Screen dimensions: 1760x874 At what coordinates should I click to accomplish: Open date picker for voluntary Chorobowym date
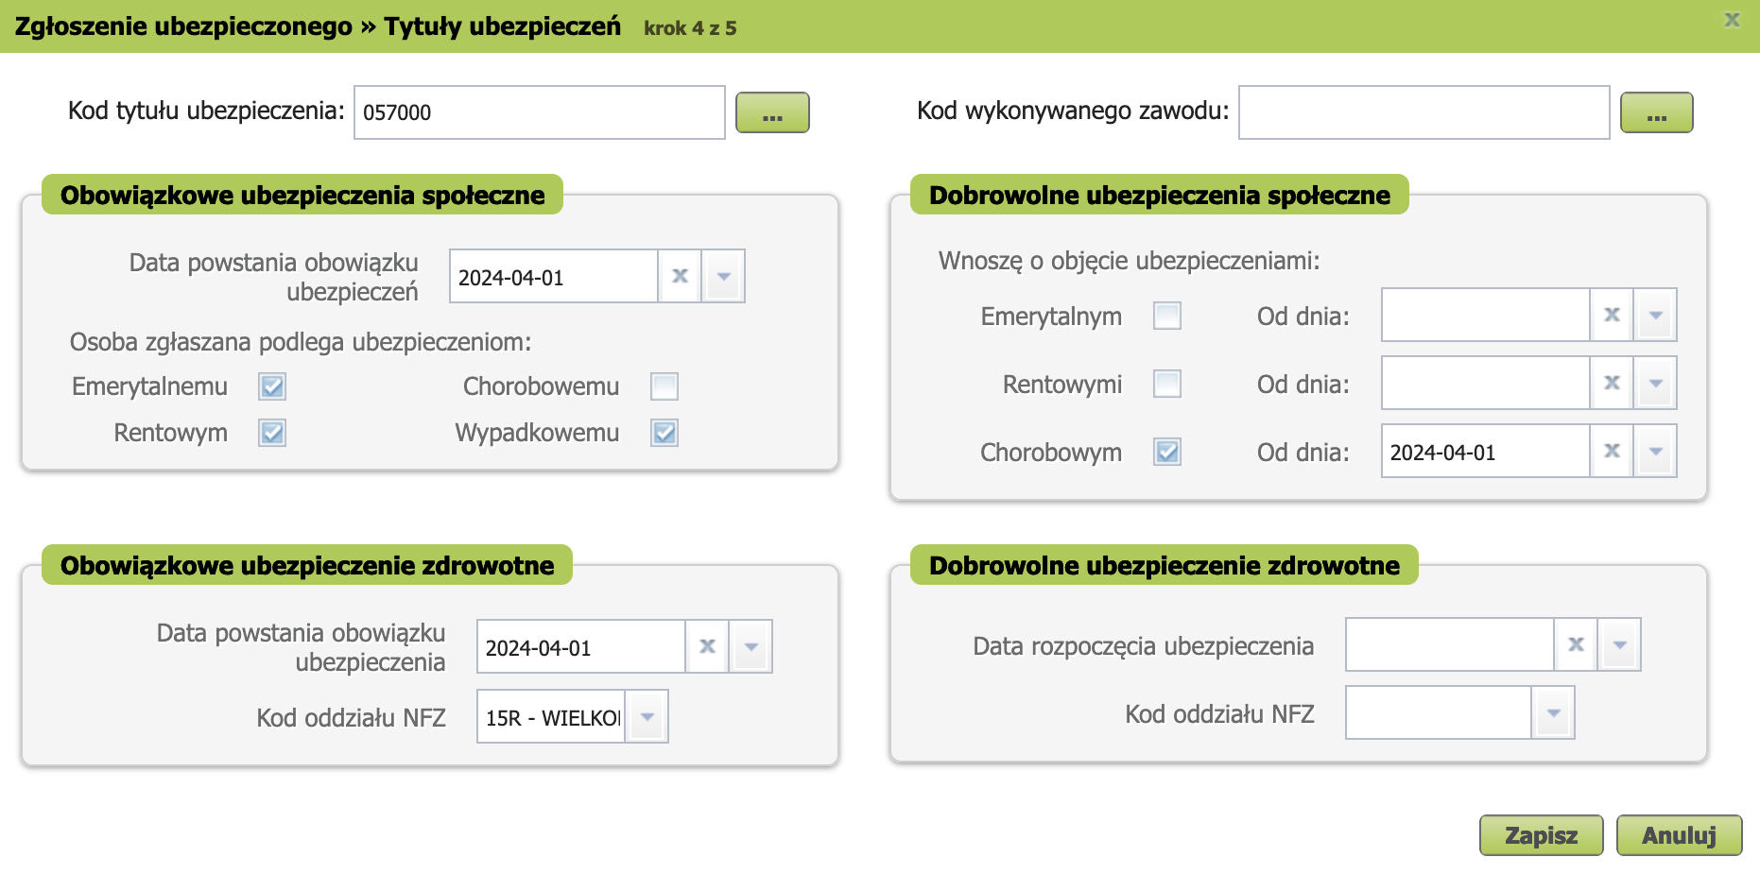tap(1656, 452)
